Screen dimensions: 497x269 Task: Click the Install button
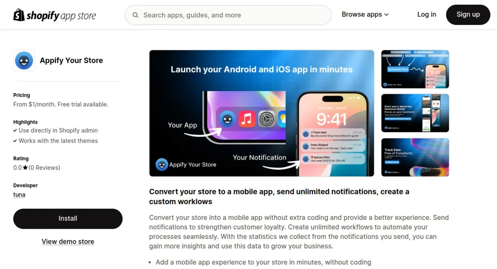(68, 219)
